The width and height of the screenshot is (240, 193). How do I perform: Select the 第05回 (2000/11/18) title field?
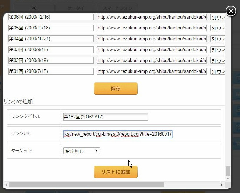pos(51,28)
